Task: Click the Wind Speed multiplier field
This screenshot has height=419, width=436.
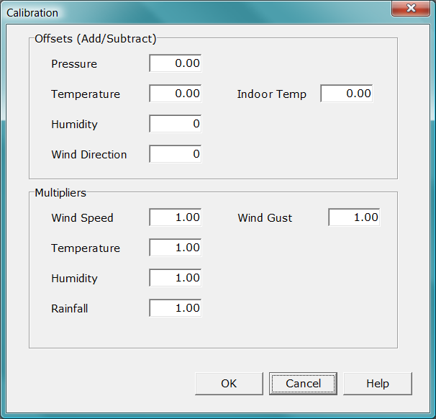Action: 176,217
